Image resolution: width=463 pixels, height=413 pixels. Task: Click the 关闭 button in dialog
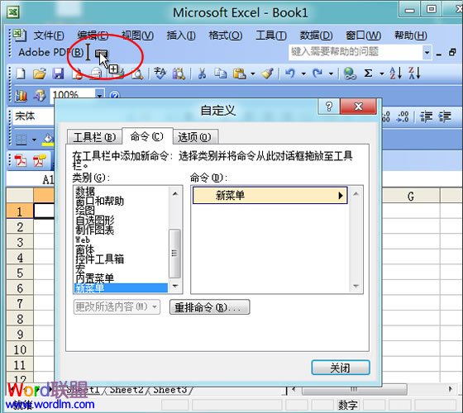pos(341,368)
